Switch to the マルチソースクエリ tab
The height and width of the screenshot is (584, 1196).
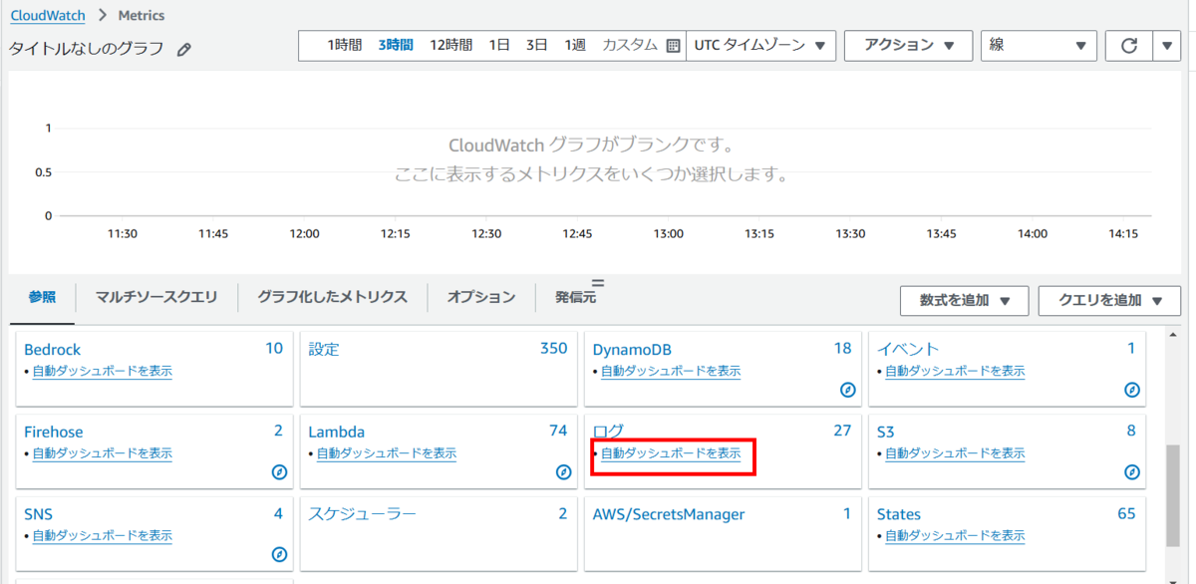pyautogui.click(x=156, y=297)
